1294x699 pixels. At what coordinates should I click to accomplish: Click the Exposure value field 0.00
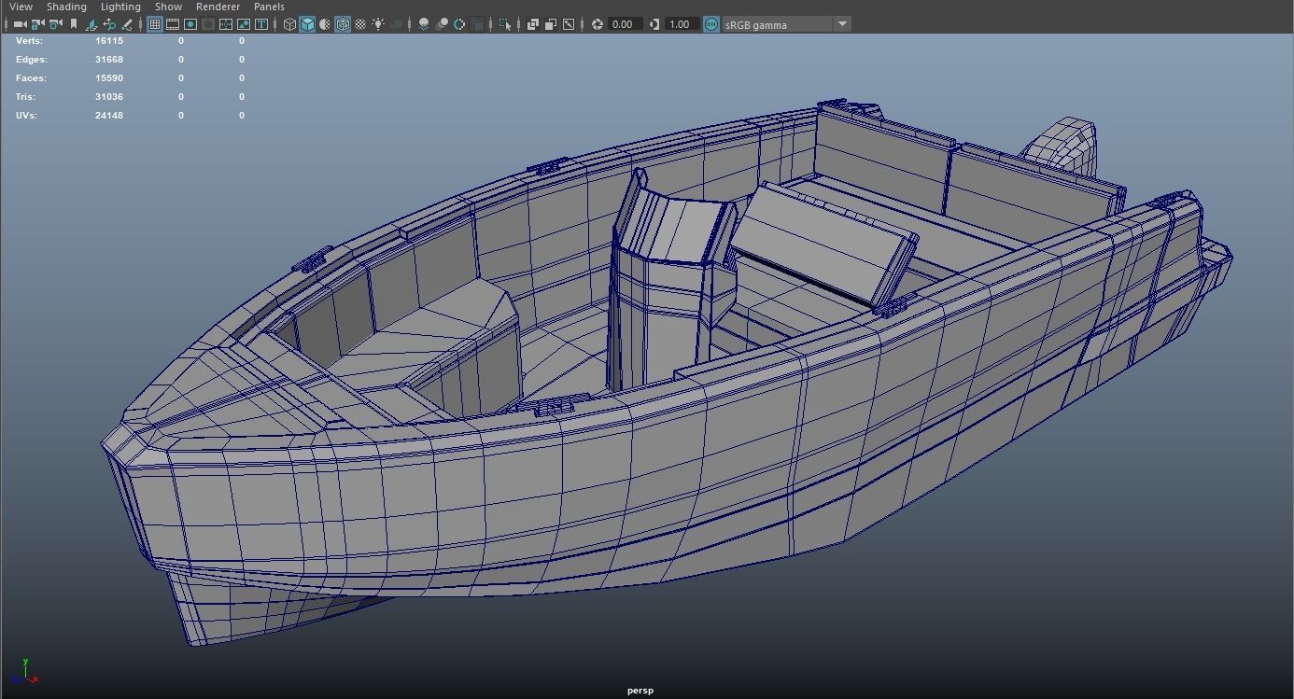pyautogui.click(x=626, y=24)
